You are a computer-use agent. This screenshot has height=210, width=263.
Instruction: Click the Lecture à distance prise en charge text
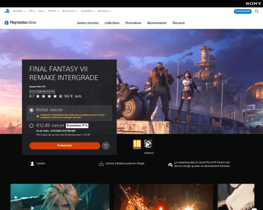[x=125, y=164]
